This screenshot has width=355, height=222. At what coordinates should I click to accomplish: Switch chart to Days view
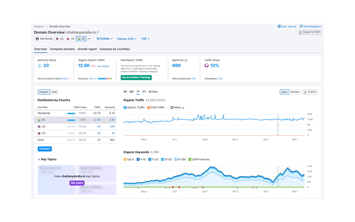[284, 92]
